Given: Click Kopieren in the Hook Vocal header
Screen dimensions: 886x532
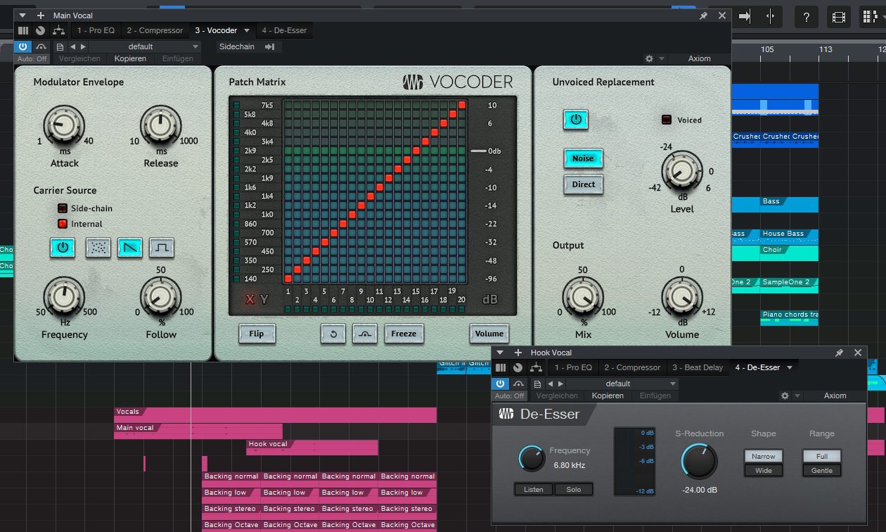Looking at the screenshot, I should (x=607, y=395).
